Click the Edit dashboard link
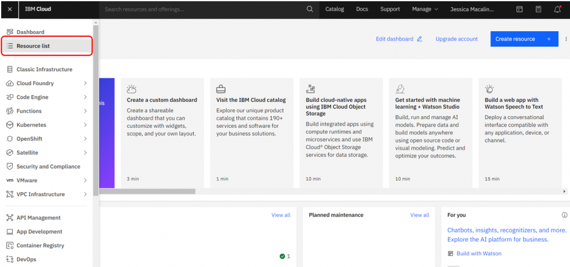Image resolution: width=570 pixels, height=267 pixels. (395, 39)
